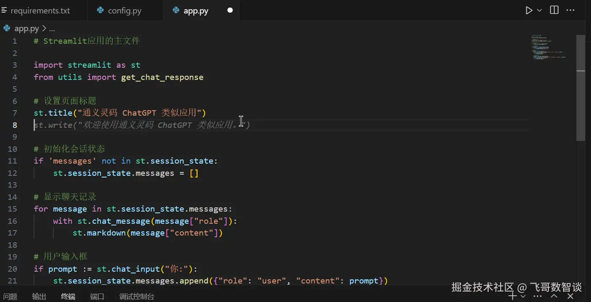Open the 问题 panel tab
The width and height of the screenshot is (591, 302).
(10, 297)
